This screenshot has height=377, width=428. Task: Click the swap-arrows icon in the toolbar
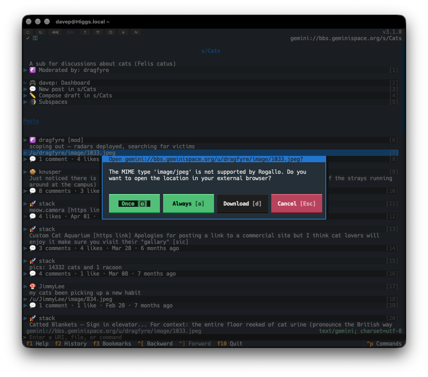tap(136, 32)
